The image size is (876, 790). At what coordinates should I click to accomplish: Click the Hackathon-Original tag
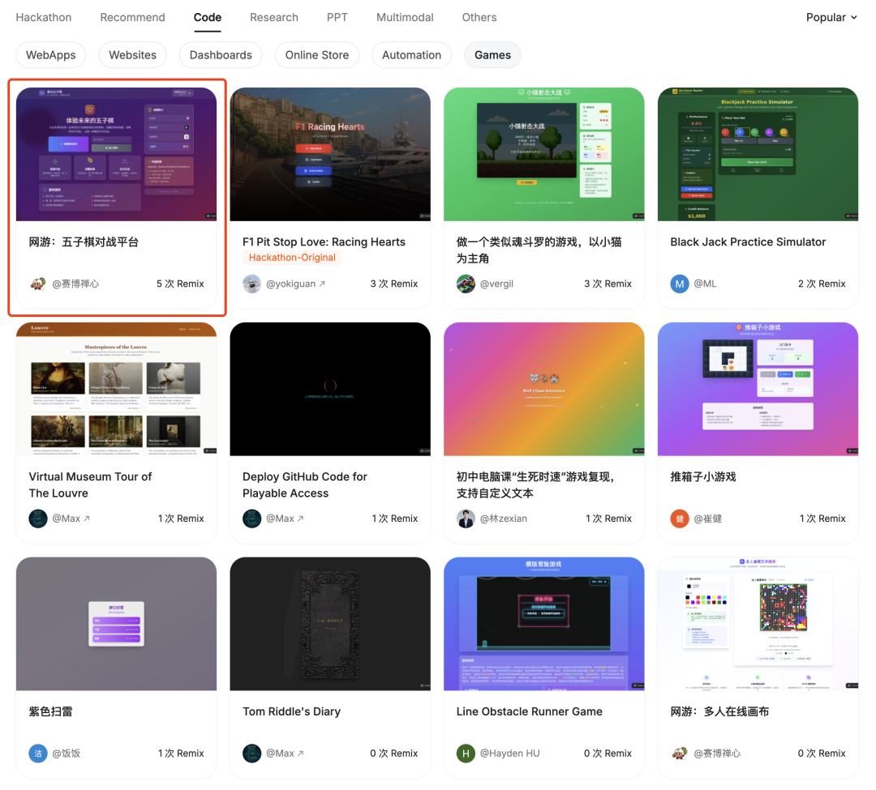click(292, 258)
